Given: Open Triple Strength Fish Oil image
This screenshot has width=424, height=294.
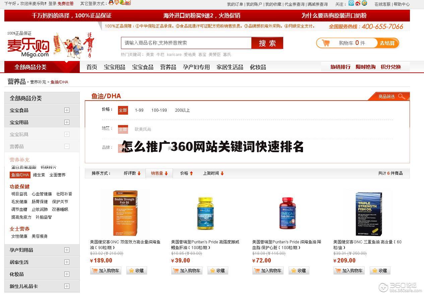Looking at the screenshot, I should point(369,214).
